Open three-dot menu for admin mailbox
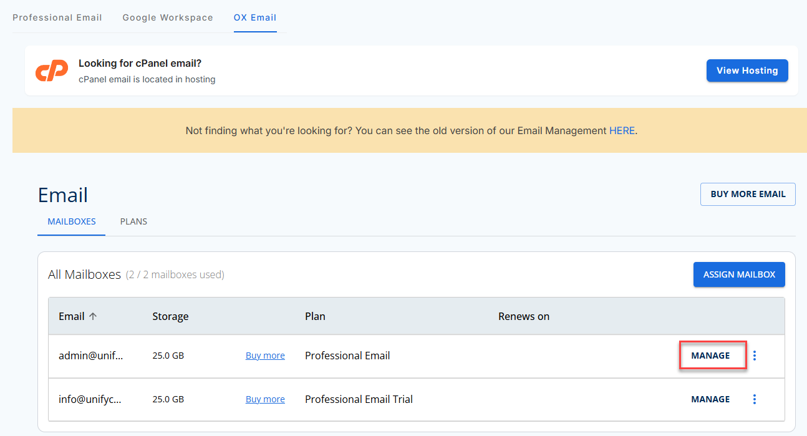 pyautogui.click(x=755, y=356)
